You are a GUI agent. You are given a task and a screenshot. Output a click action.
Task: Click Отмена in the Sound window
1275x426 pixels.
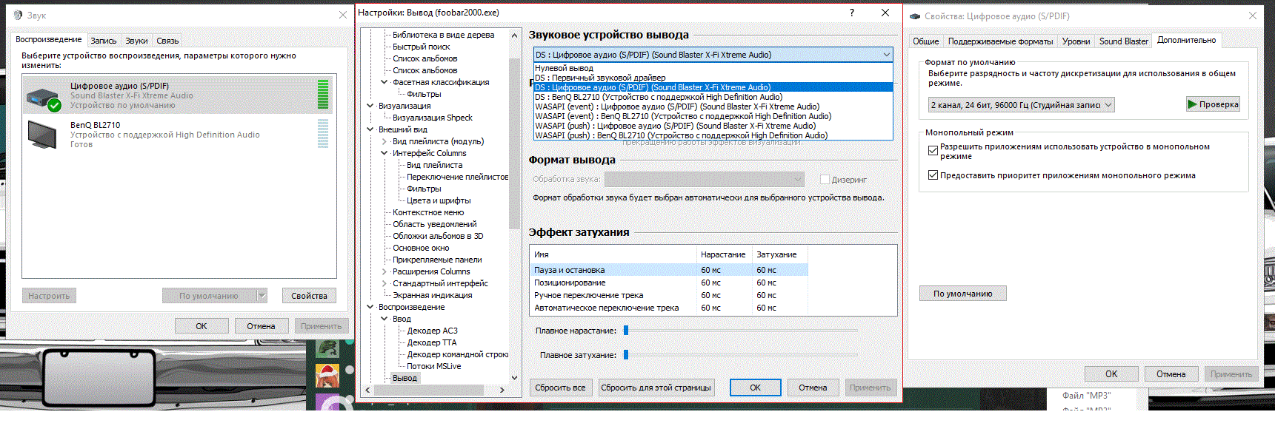(x=261, y=326)
